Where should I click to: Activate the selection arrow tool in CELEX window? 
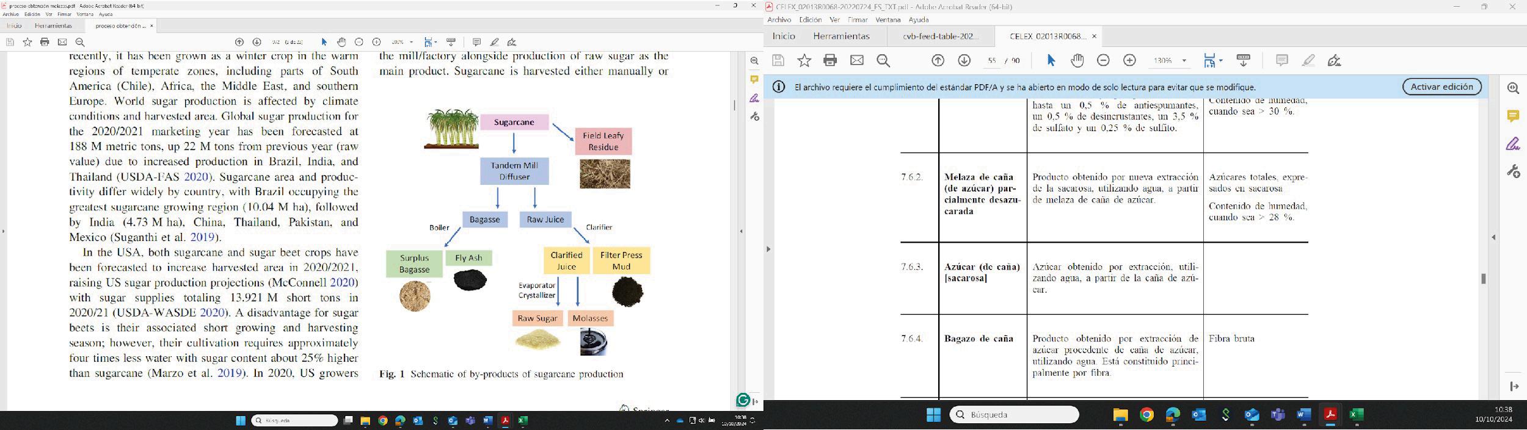(1051, 60)
